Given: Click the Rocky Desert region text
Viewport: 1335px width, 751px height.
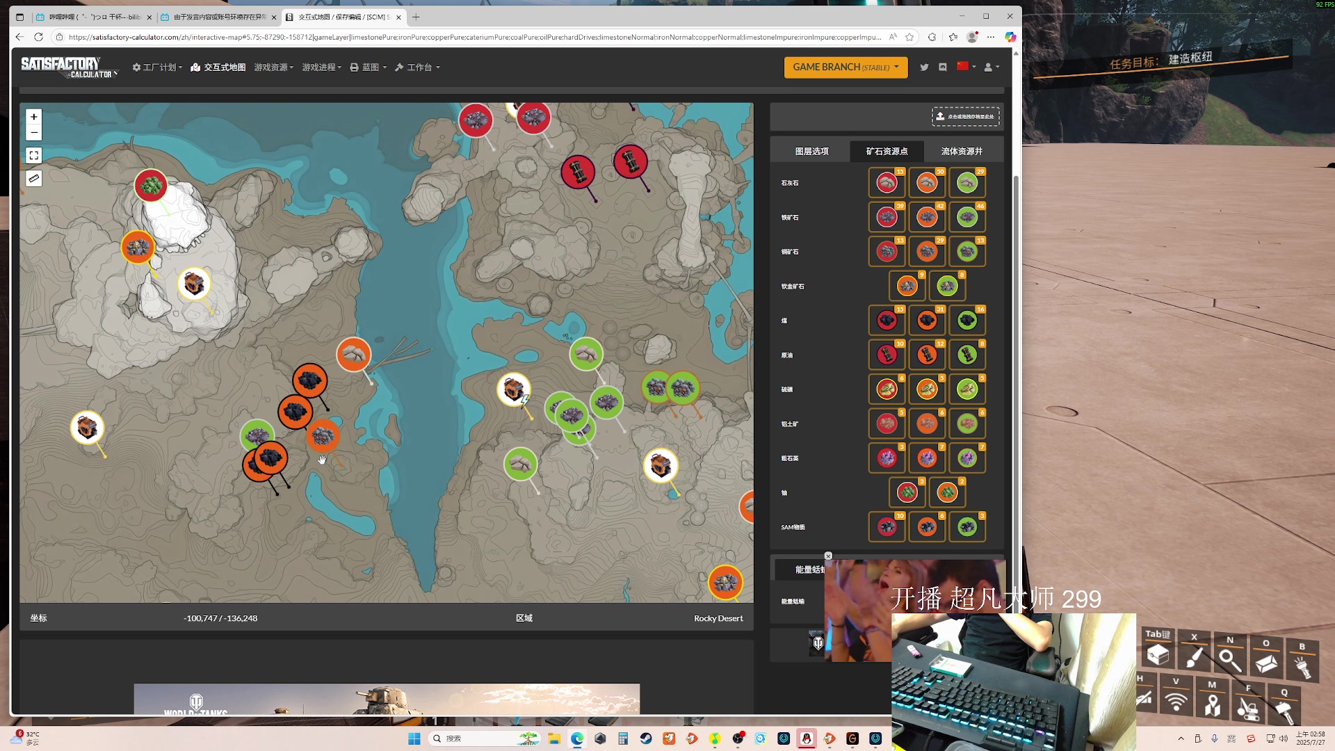Looking at the screenshot, I should [x=718, y=618].
